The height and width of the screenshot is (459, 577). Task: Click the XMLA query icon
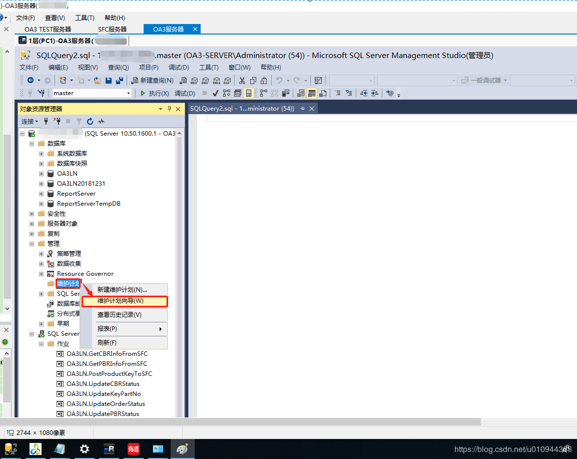point(216,80)
